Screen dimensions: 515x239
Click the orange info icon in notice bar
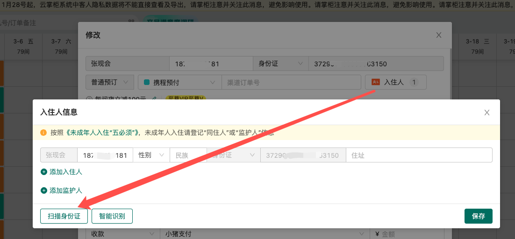coord(43,133)
